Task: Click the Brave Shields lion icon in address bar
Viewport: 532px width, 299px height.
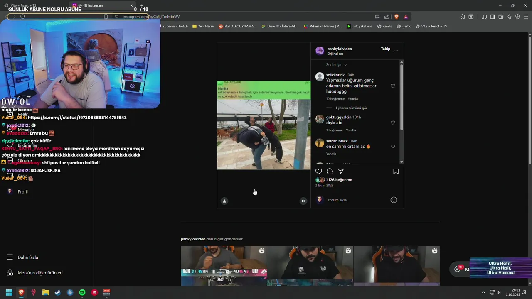Action: [x=396, y=17]
